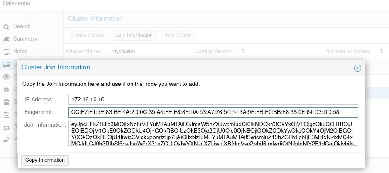389x173 pixels.
Task: Close the Cluster Join Information dialog
Action: (x=358, y=68)
